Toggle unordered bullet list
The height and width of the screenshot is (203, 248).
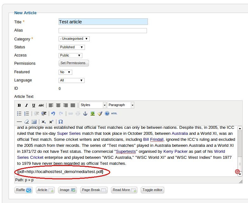pyautogui.click(x=19, y=114)
